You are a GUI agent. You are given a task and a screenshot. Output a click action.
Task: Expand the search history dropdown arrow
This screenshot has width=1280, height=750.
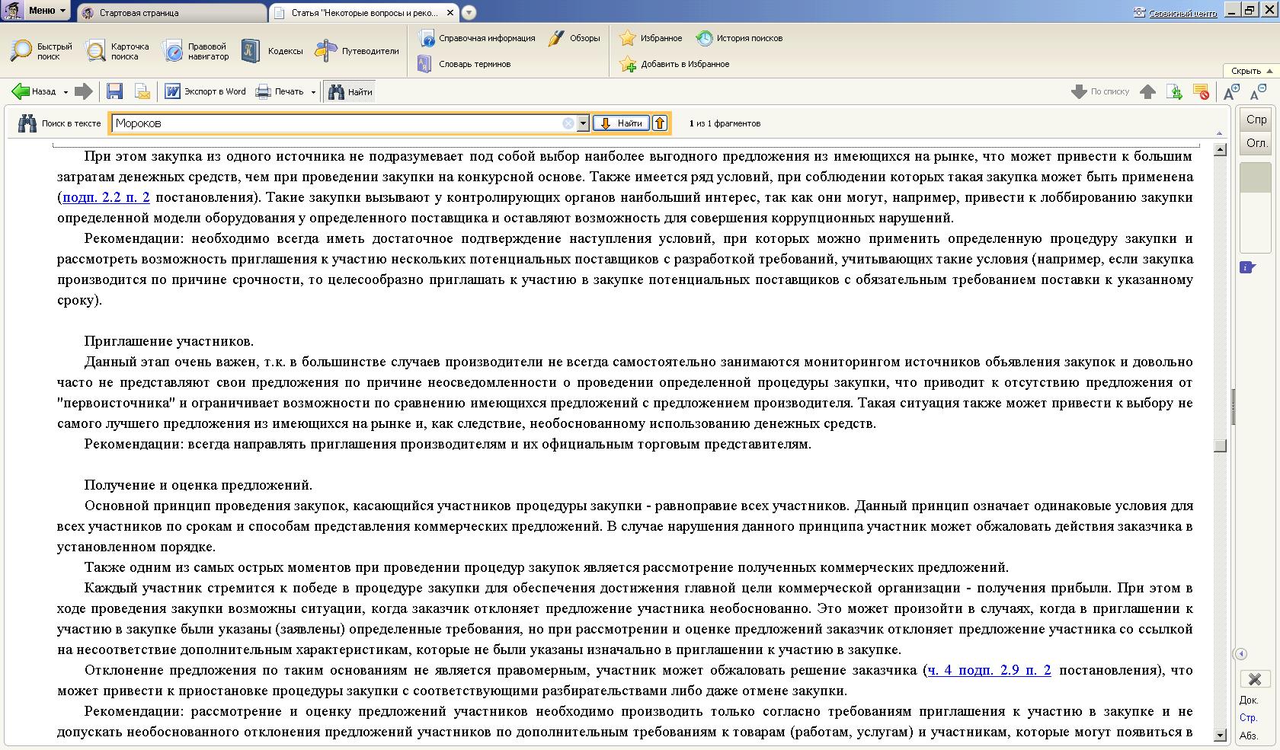tap(583, 123)
